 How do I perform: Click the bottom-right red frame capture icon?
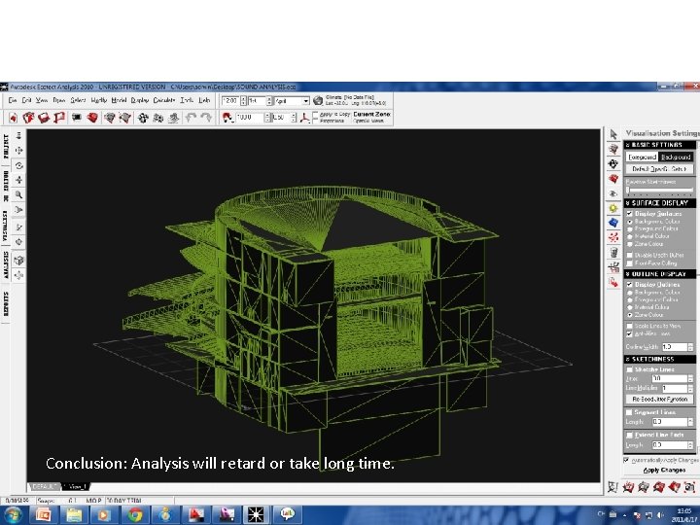(x=689, y=487)
